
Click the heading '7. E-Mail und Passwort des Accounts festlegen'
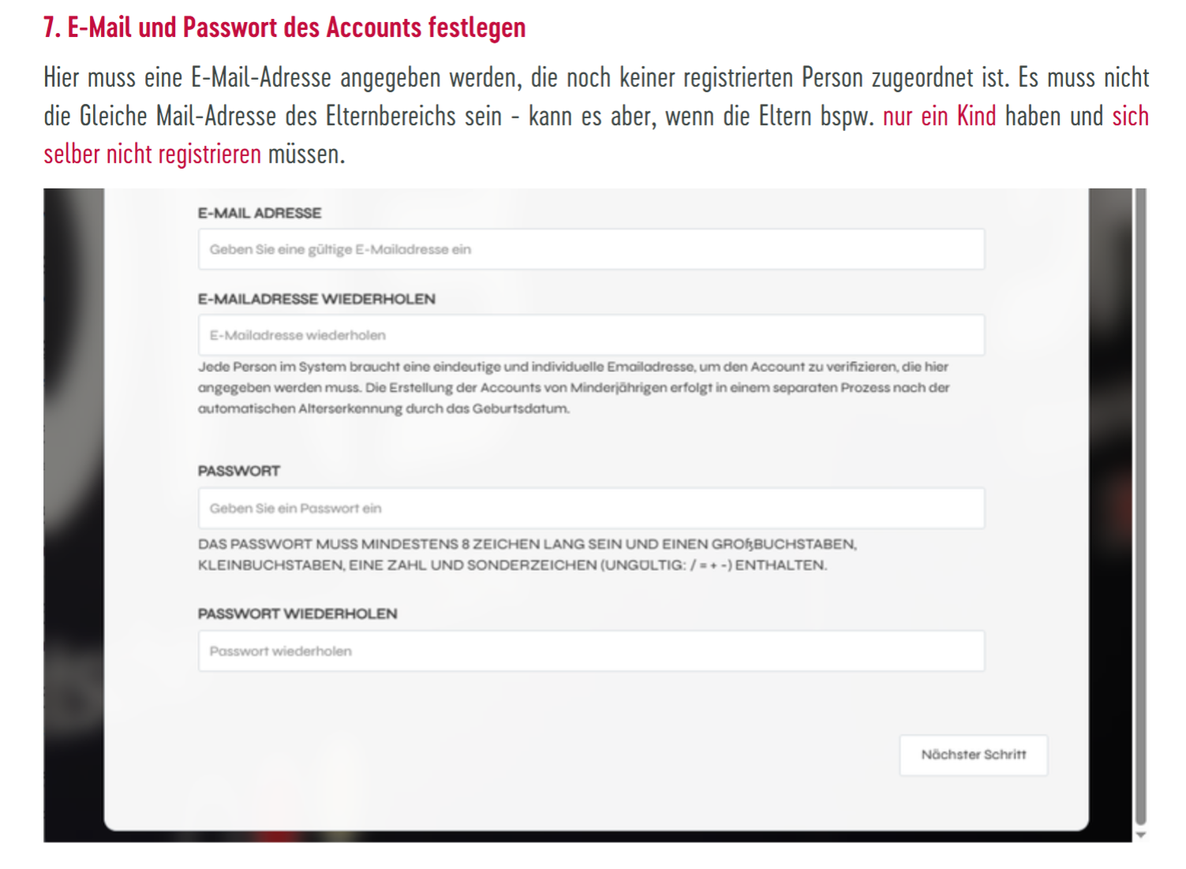(x=284, y=28)
